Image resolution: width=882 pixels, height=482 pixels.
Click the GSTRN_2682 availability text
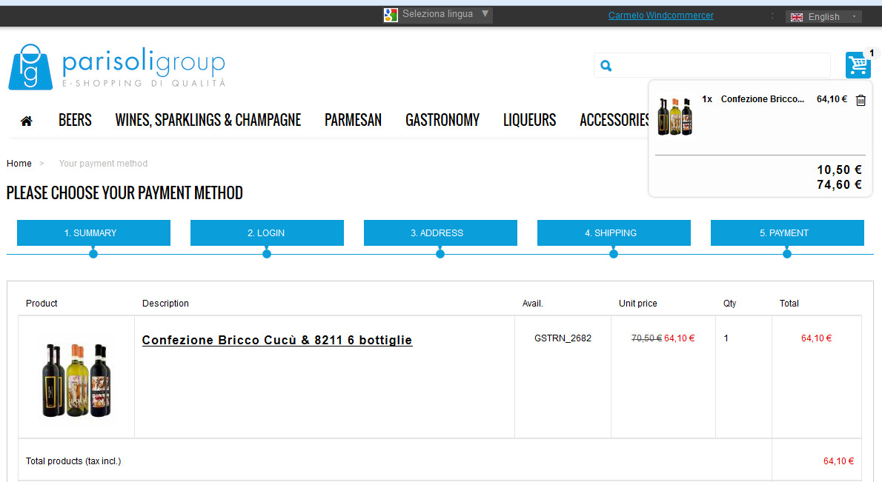click(563, 338)
